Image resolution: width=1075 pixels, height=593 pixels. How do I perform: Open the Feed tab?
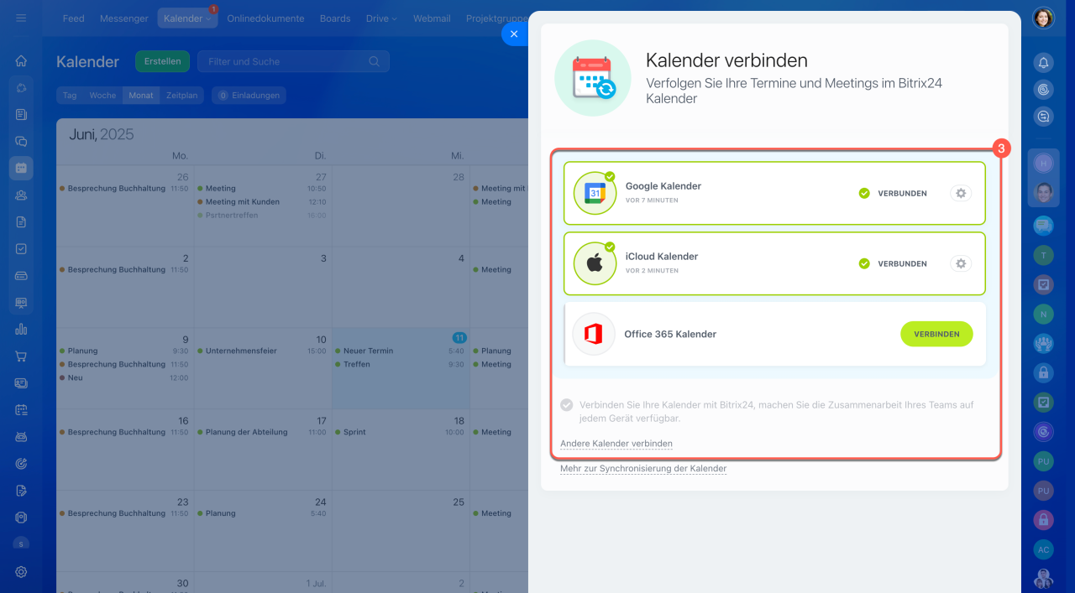73,18
